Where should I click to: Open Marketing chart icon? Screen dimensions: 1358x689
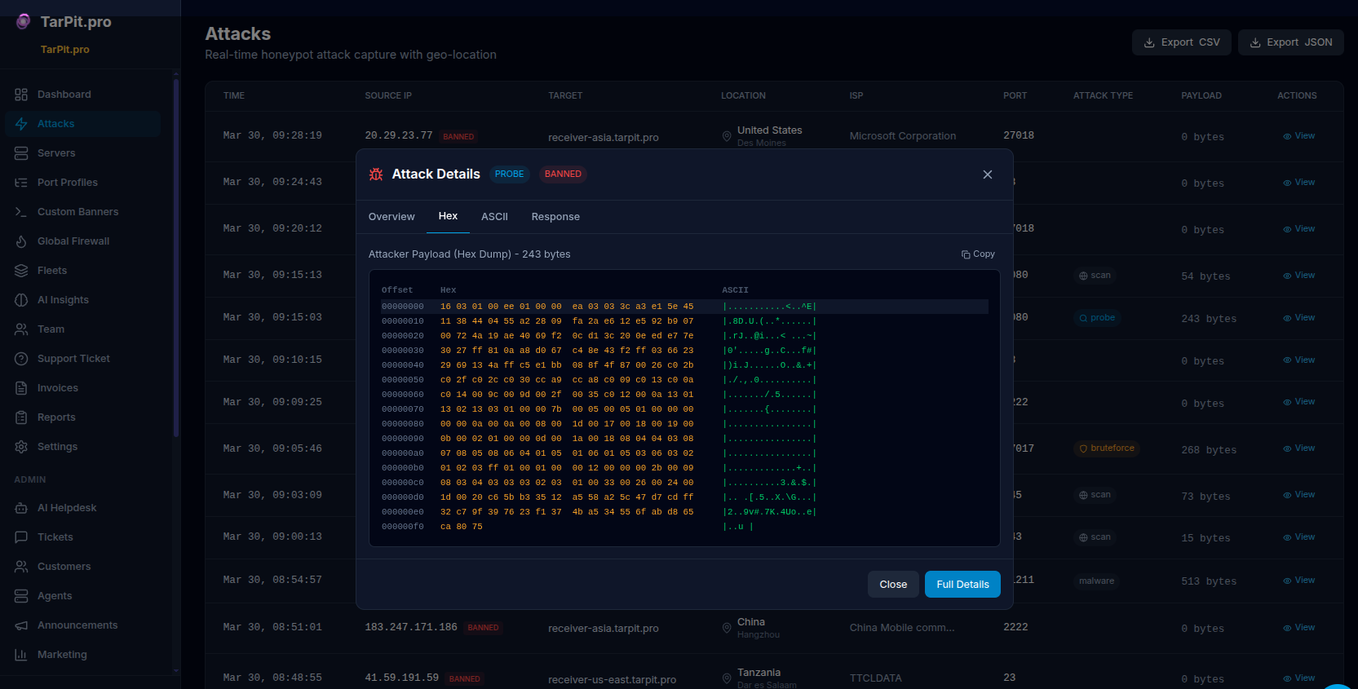point(21,655)
